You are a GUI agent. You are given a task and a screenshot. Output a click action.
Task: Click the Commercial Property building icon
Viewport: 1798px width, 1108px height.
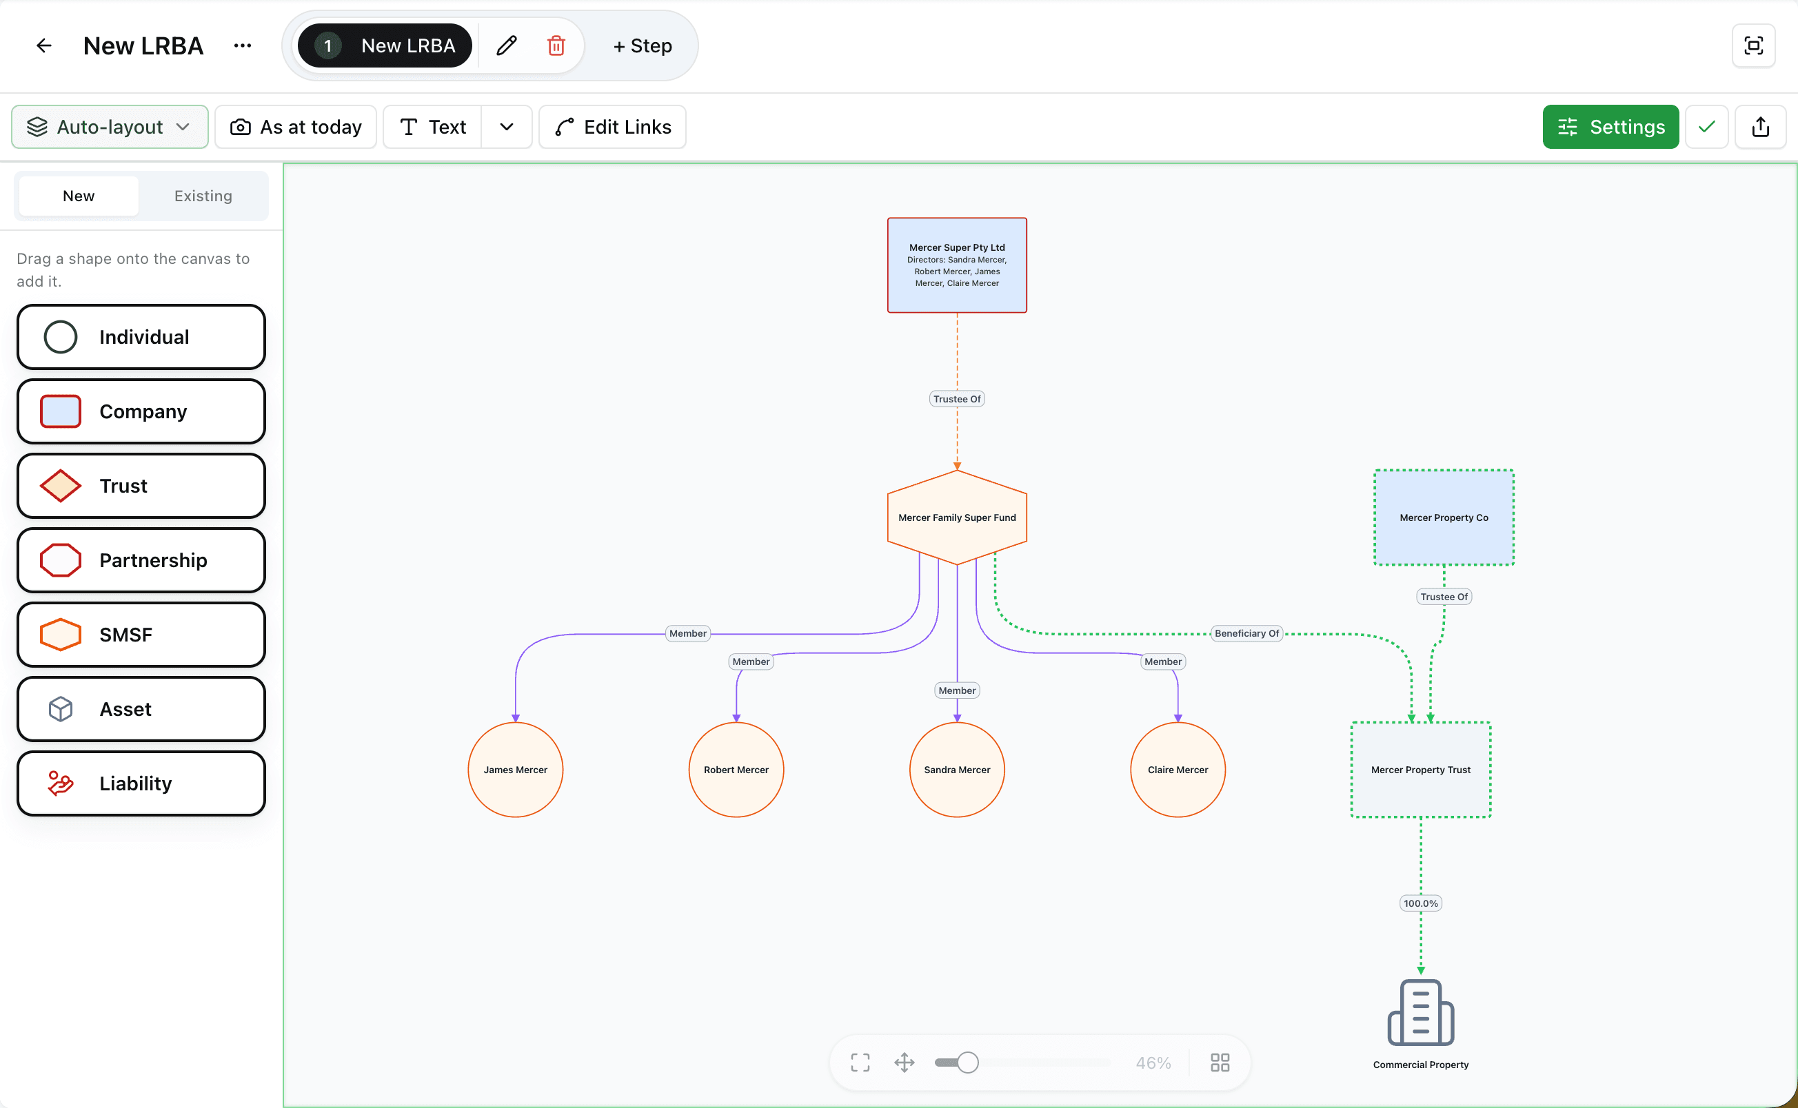coord(1420,1012)
